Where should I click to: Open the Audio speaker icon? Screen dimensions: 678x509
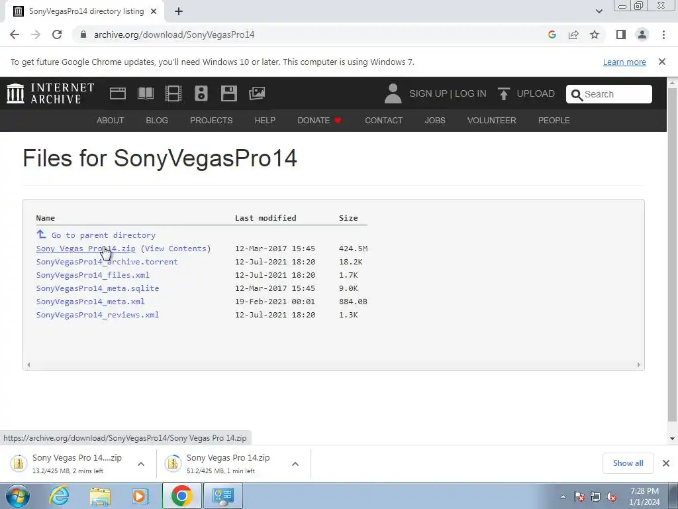201,93
